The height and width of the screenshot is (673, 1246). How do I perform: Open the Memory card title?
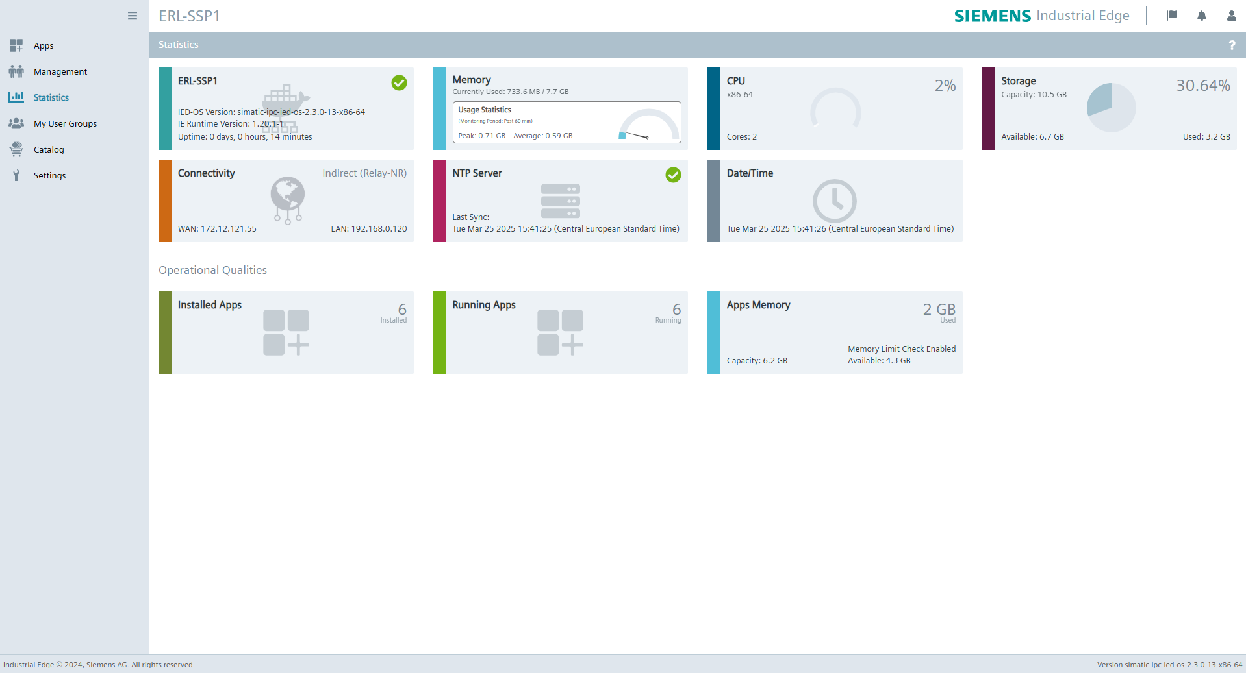pyautogui.click(x=472, y=79)
